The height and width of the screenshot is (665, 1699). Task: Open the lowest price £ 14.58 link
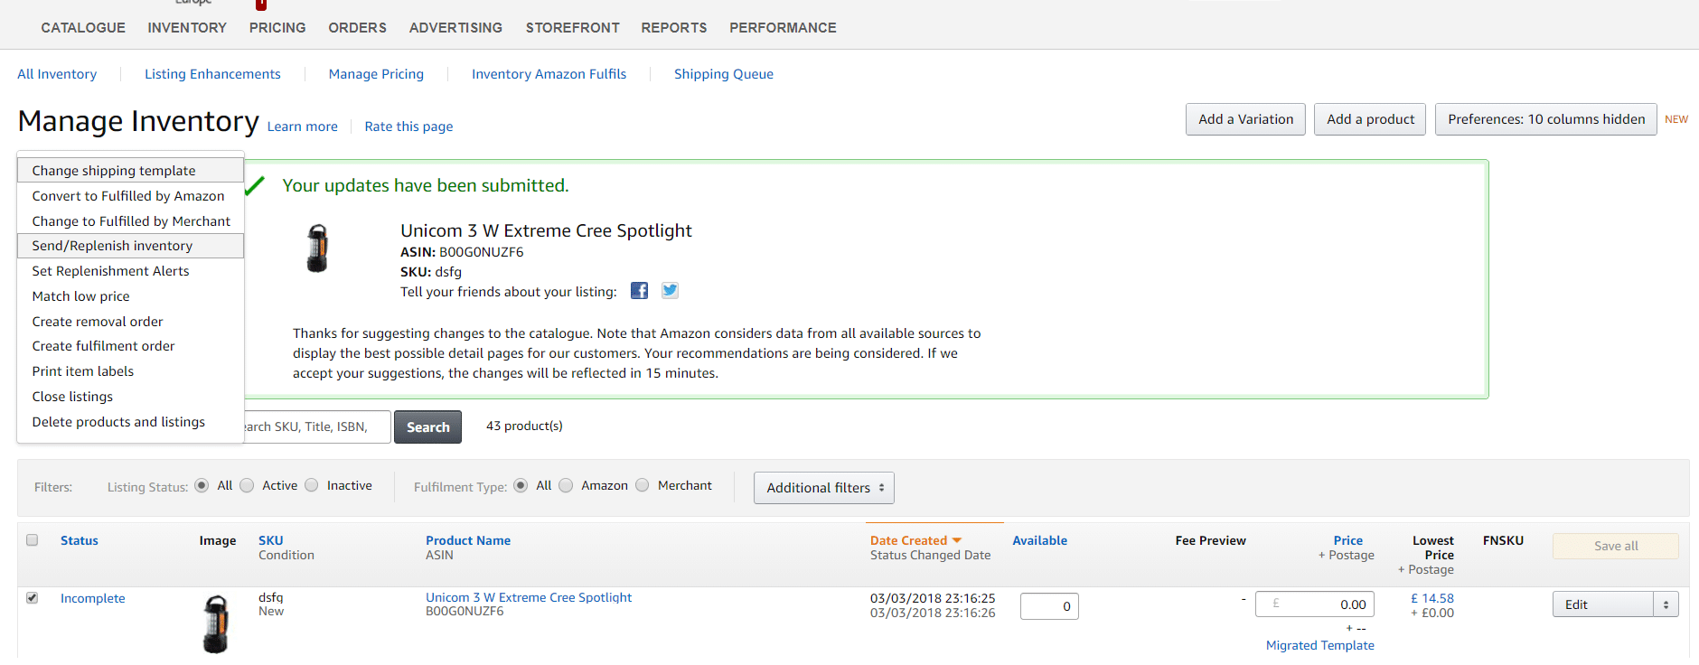click(1432, 598)
